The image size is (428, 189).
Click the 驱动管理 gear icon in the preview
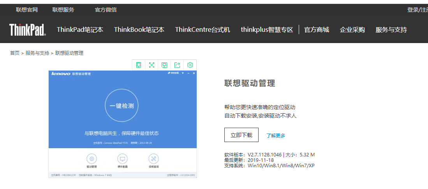pos(92,159)
